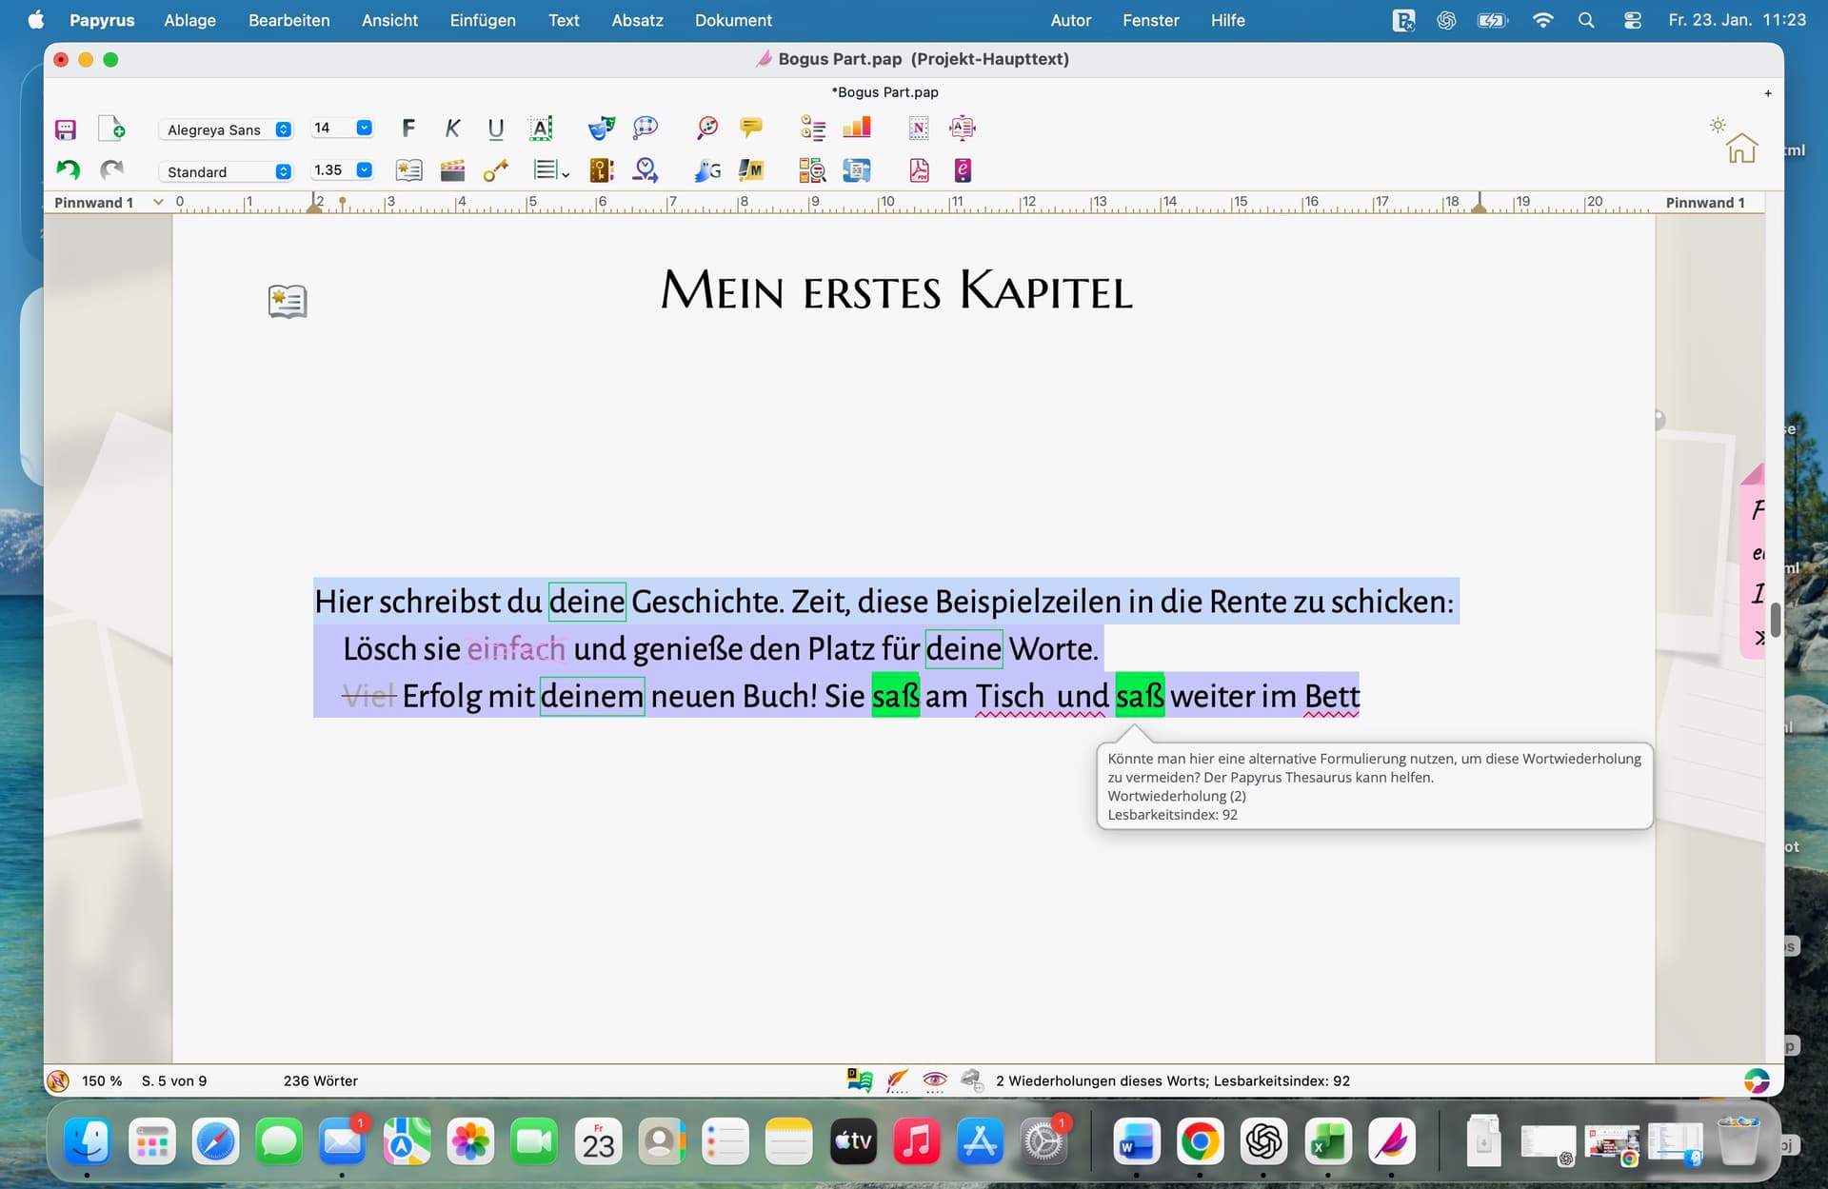This screenshot has height=1189, width=1828.
Task: Toggle bold formatting with the F button
Action: tap(408, 128)
